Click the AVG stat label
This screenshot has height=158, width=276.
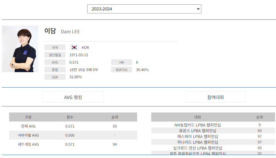[55, 62]
